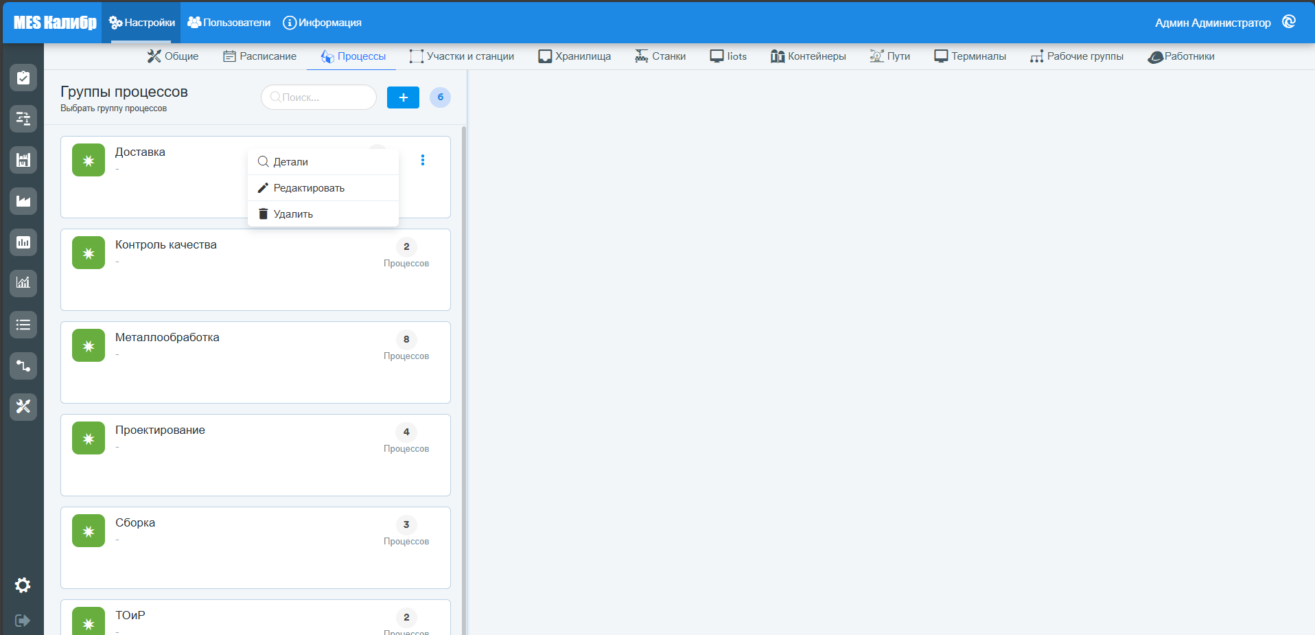Click the process groups list scrollbar
Screen dimensions: 1315x635
pos(464,380)
